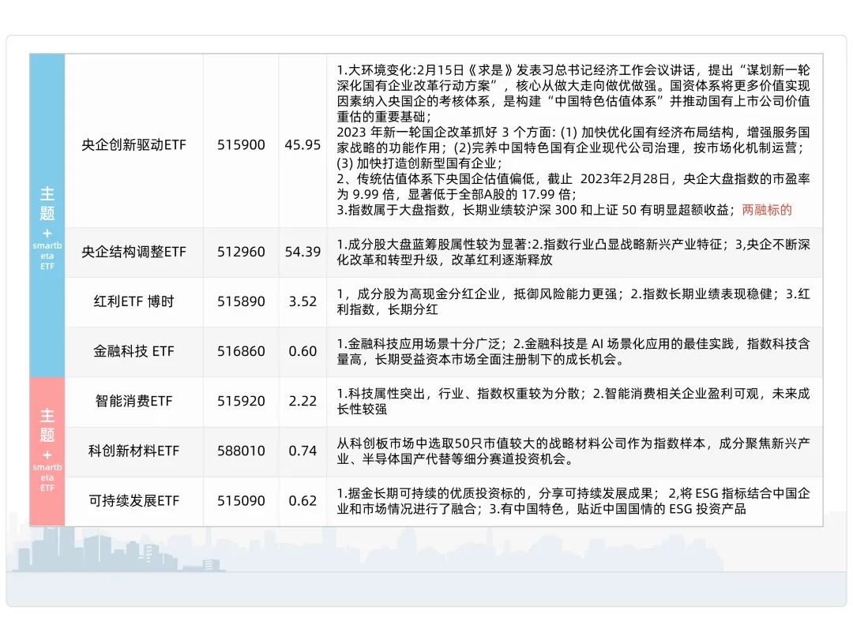Click the red 两融标的 text
Viewport: 853px width, 632px height.
766,210
